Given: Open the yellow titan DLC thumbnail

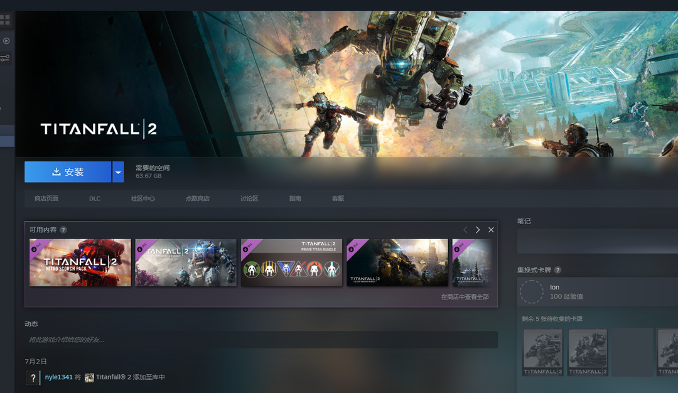Looking at the screenshot, I should coord(397,262).
